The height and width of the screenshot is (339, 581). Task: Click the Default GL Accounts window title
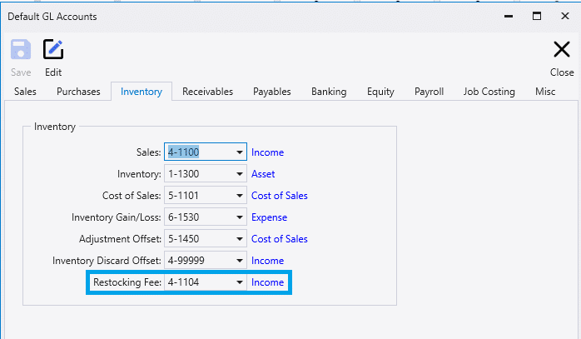click(52, 17)
